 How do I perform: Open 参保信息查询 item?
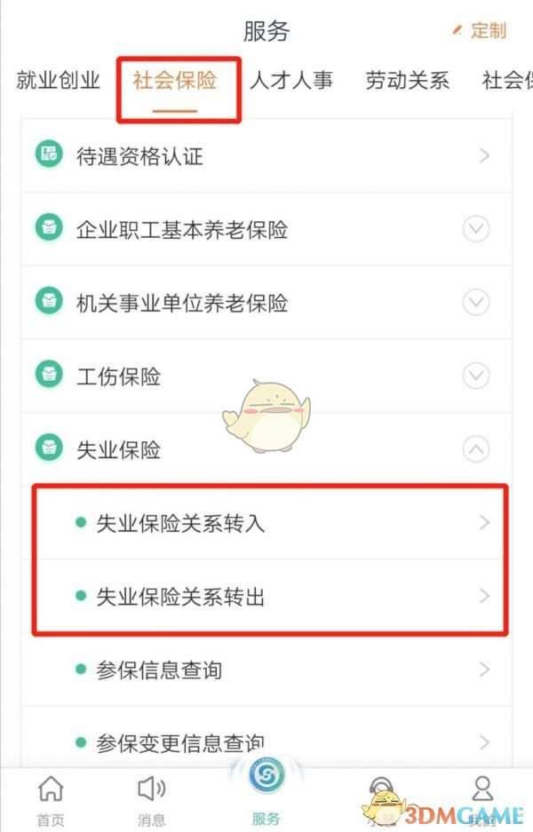(x=266, y=670)
